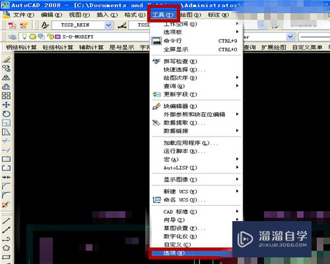This screenshot has width=330, height=264.
Task: Select the Copy objects tool
Action: click(6, 69)
